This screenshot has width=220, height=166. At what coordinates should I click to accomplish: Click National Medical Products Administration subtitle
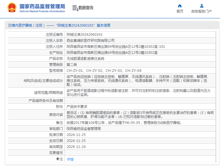tap(42, 11)
